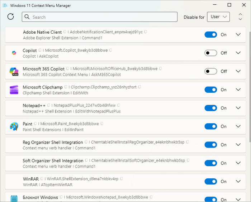
Task: Select the WinRAR list row
Action: (126, 182)
